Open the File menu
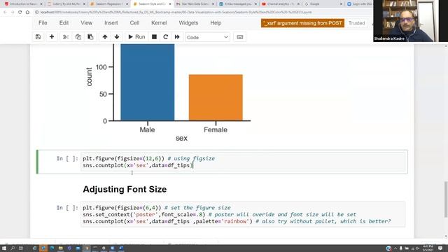 click(x=43, y=23)
